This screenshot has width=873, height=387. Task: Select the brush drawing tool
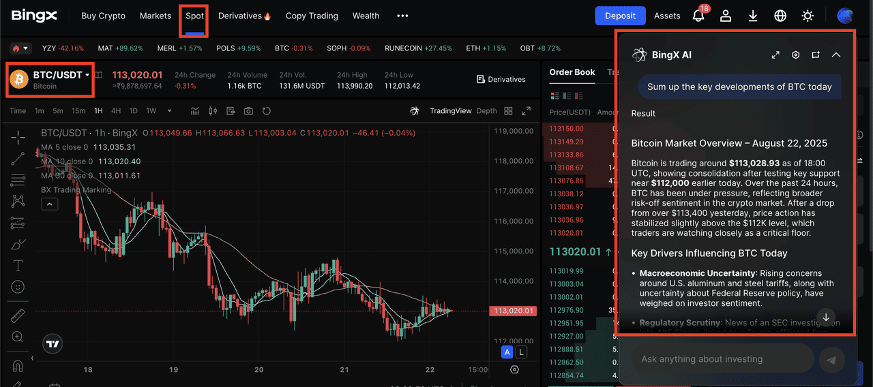18,244
